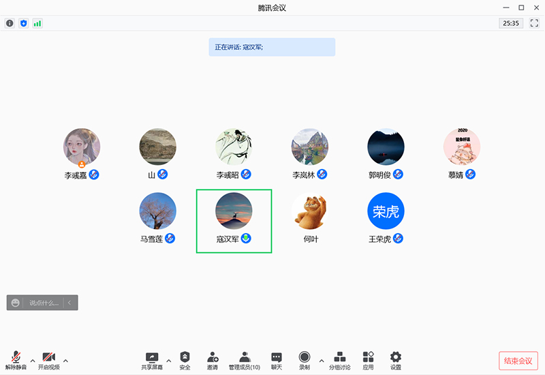Open the Chat (聊天) panel
This screenshot has height=375, width=545.
pos(276,360)
